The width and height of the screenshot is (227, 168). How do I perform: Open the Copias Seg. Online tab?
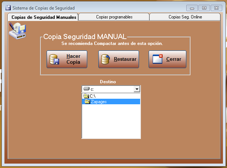(x=185, y=17)
